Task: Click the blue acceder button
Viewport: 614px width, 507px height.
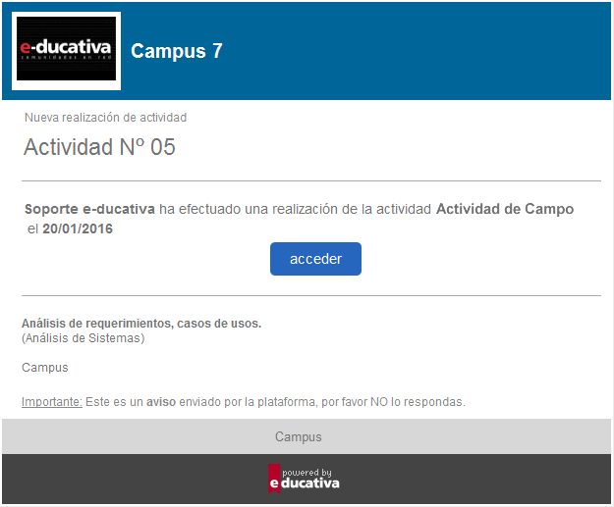Action: coord(315,259)
